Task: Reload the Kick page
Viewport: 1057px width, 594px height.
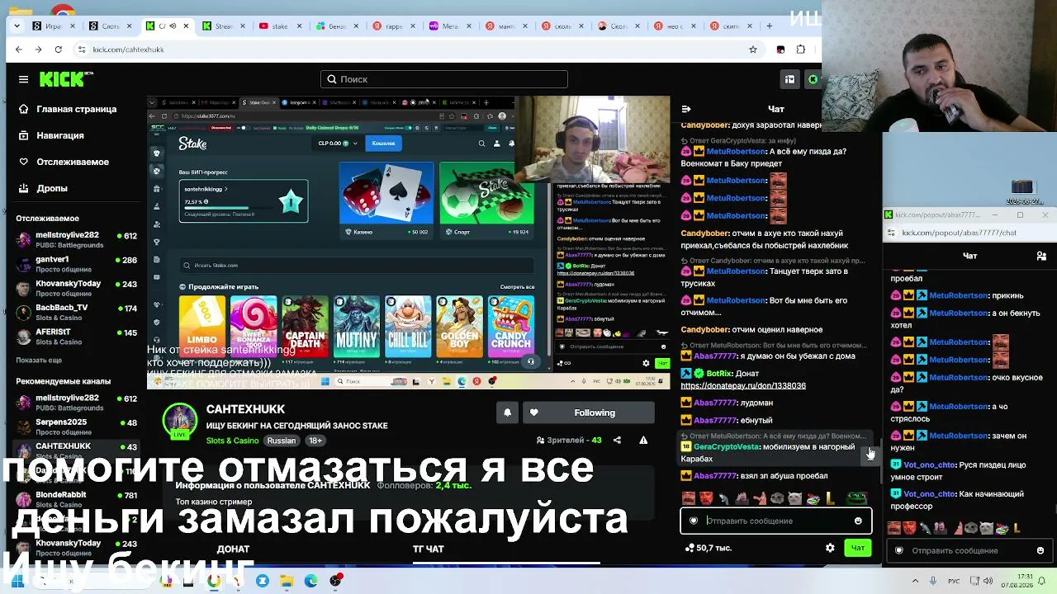Action: click(58, 49)
